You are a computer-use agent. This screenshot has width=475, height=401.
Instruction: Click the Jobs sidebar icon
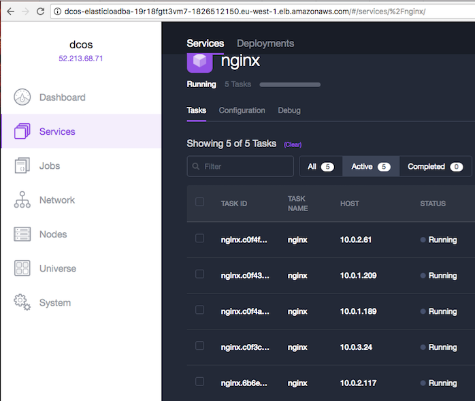click(22, 165)
